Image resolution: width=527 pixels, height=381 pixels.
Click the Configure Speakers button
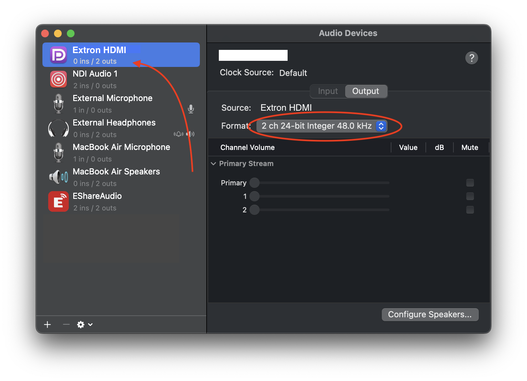coord(430,314)
